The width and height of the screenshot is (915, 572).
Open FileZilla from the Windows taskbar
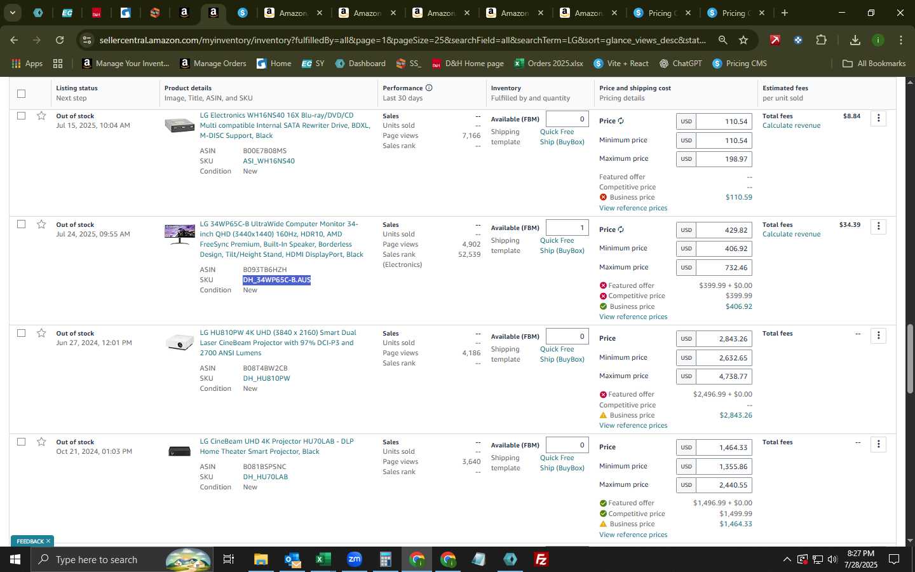pyautogui.click(x=541, y=559)
